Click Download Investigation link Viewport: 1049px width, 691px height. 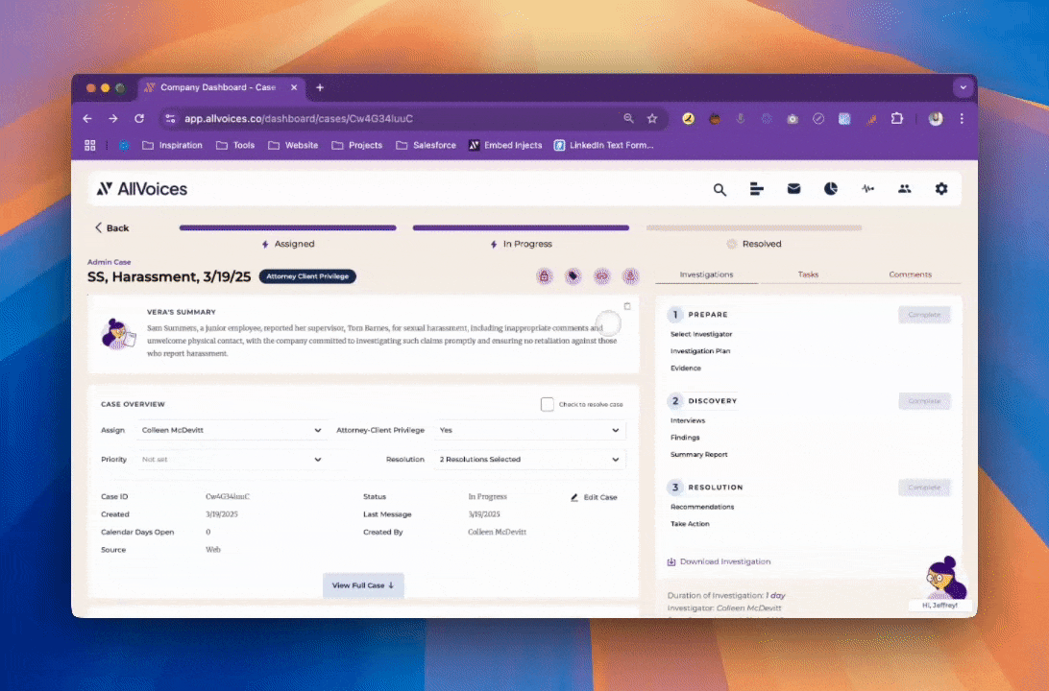[x=720, y=562]
